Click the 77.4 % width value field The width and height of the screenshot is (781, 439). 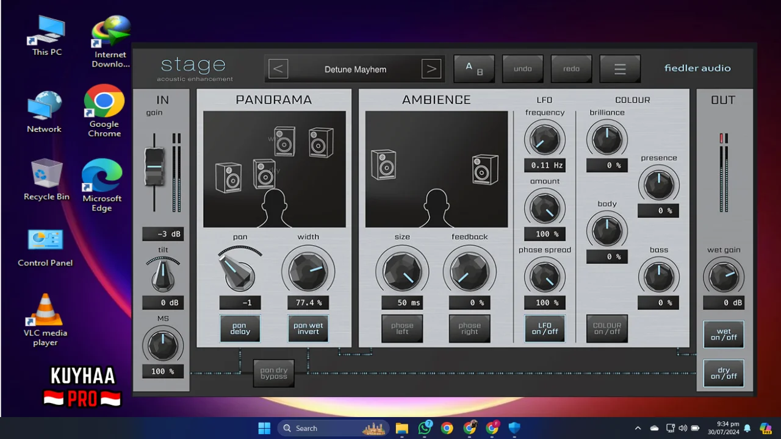[x=308, y=302]
